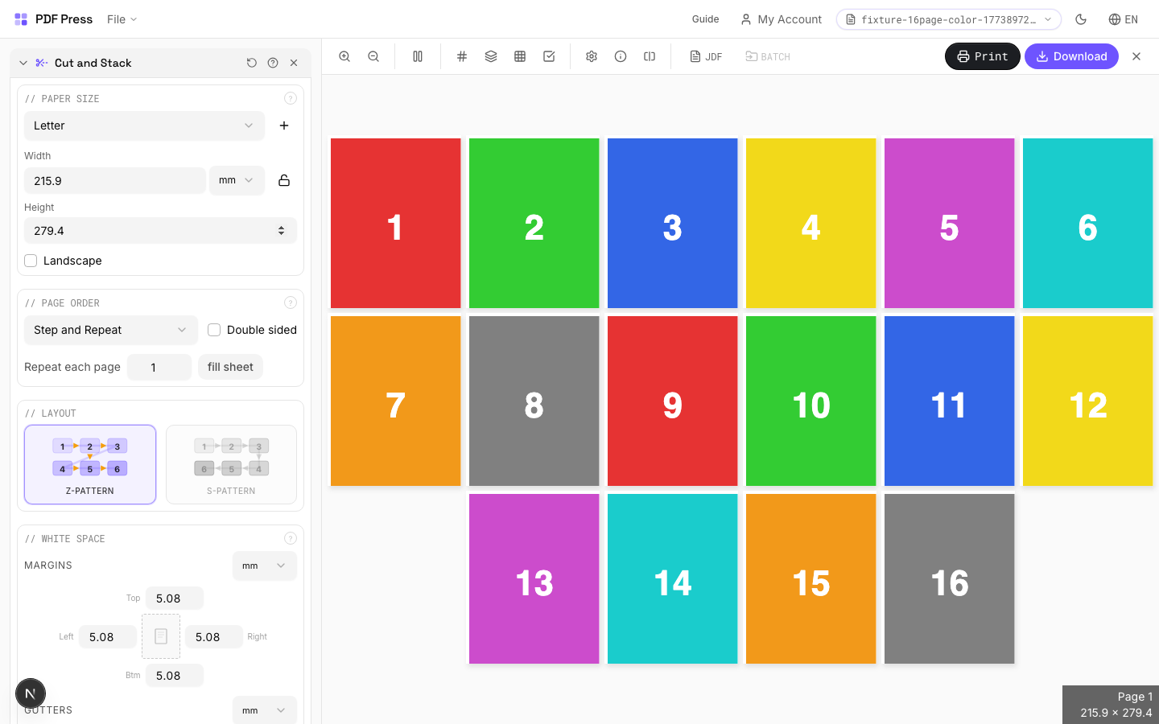Screen dimensions: 1159x724
Task: Click the Download button
Action: click(1071, 56)
